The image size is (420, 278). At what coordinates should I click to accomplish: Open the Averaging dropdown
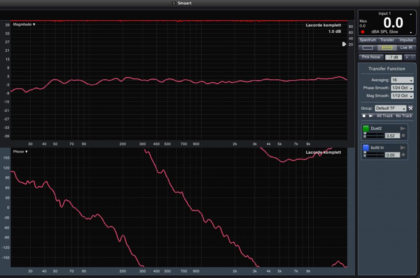(x=402, y=80)
